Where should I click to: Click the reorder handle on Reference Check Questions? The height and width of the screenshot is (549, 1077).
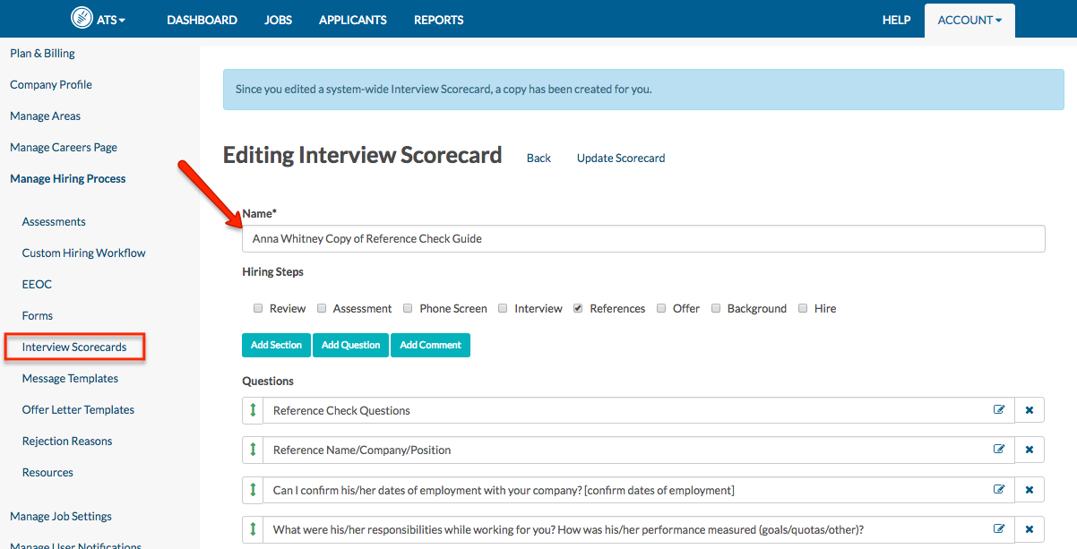[x=252, y=409]
